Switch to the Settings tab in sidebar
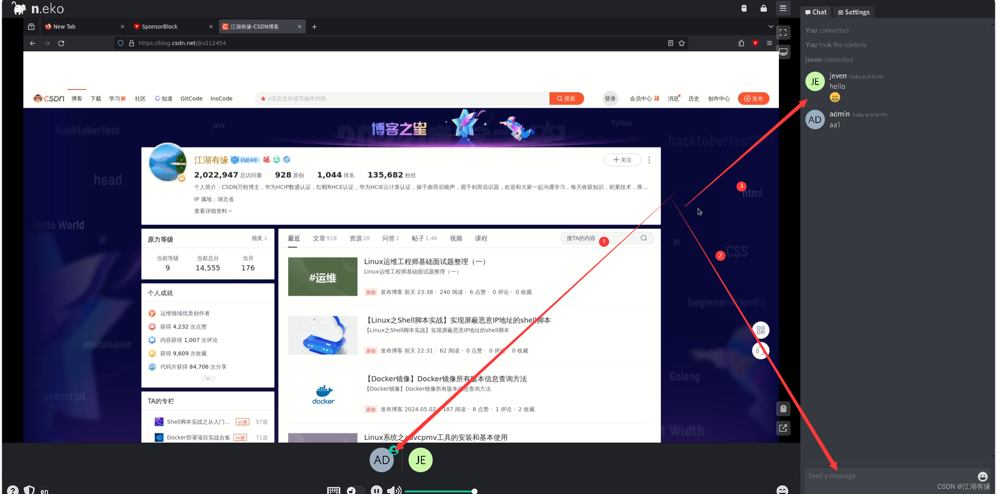997x494 pixels. 853,12
